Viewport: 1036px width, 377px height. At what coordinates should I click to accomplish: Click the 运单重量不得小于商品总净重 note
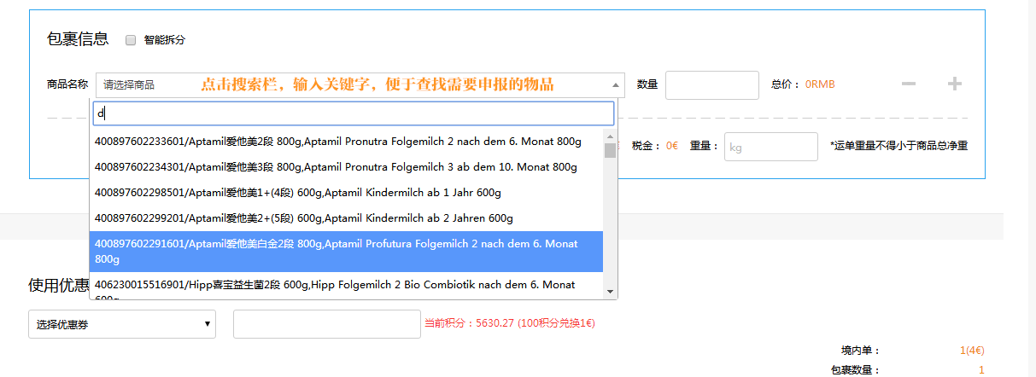(x=898, y=146)
